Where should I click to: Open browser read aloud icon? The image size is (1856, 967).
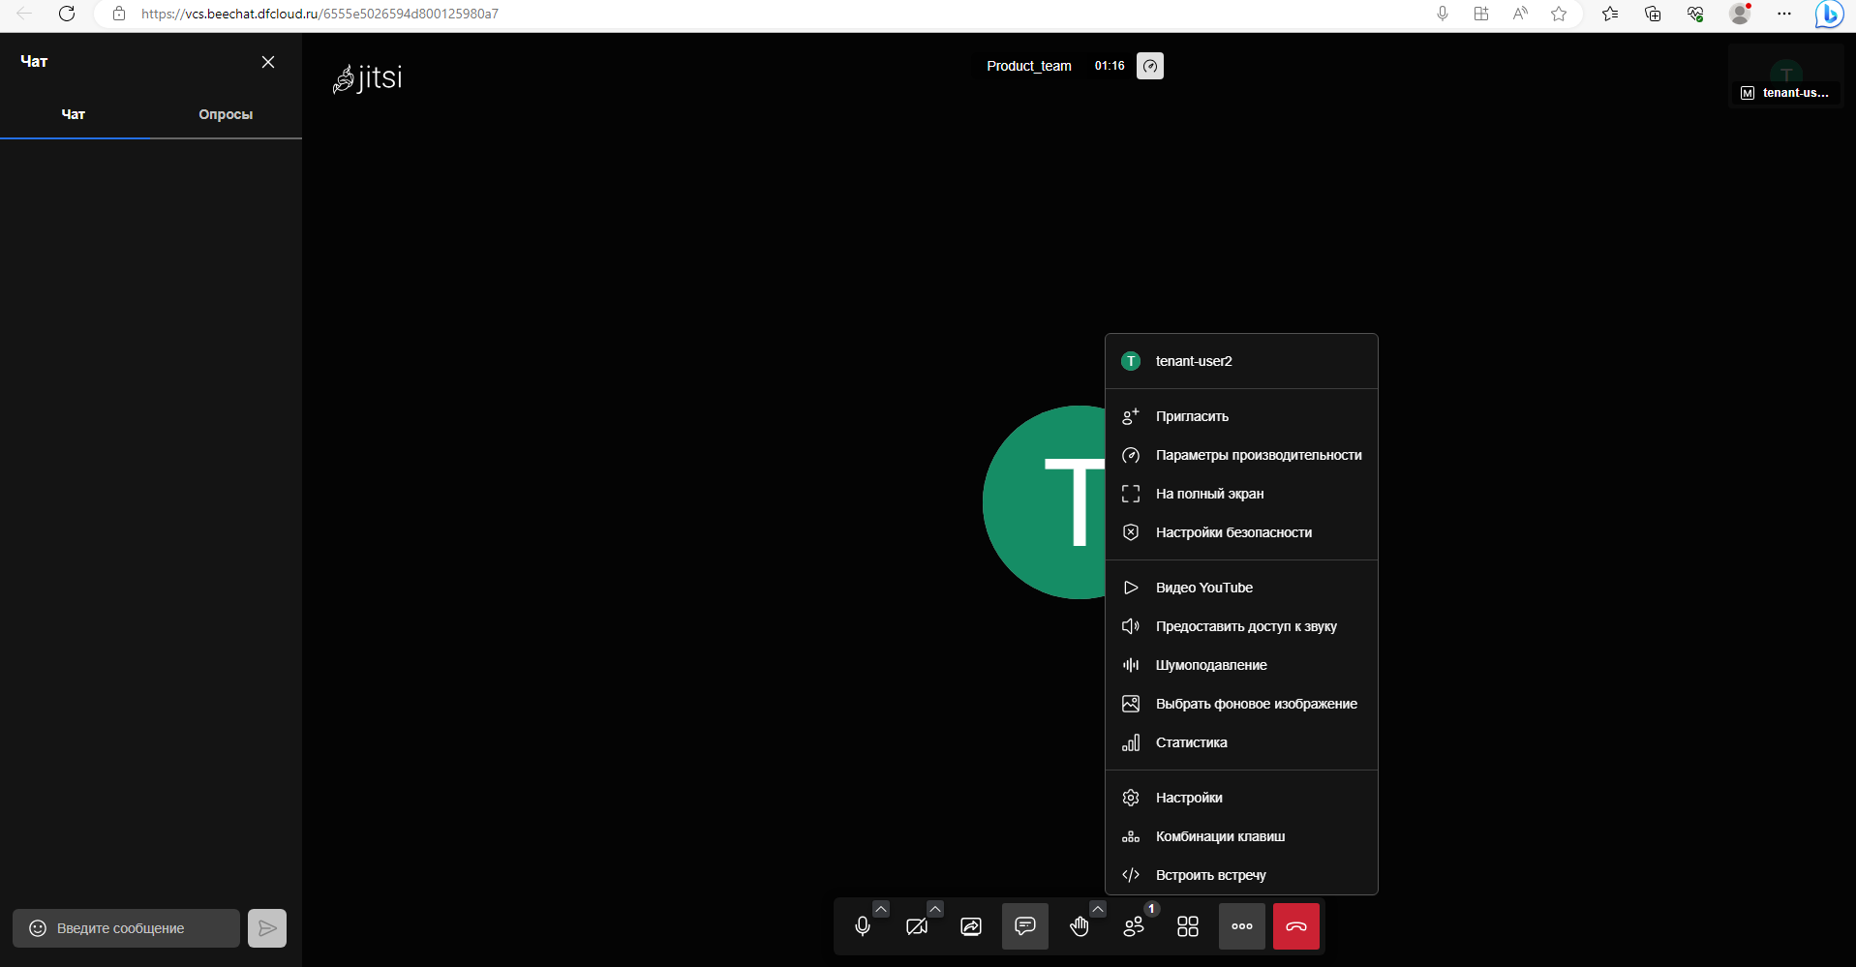[x=1520, y=14]
